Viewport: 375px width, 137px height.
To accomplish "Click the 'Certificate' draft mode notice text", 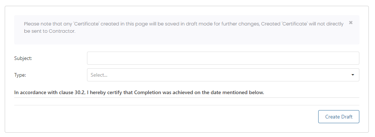I will coord(183,28).
